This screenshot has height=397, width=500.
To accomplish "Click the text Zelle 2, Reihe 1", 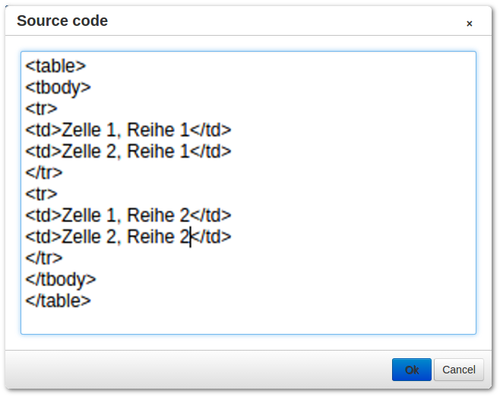I will 125,151.
